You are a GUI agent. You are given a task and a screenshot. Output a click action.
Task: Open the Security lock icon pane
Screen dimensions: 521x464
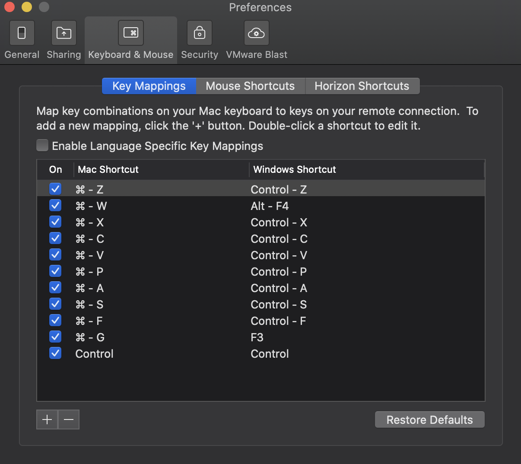199,33
